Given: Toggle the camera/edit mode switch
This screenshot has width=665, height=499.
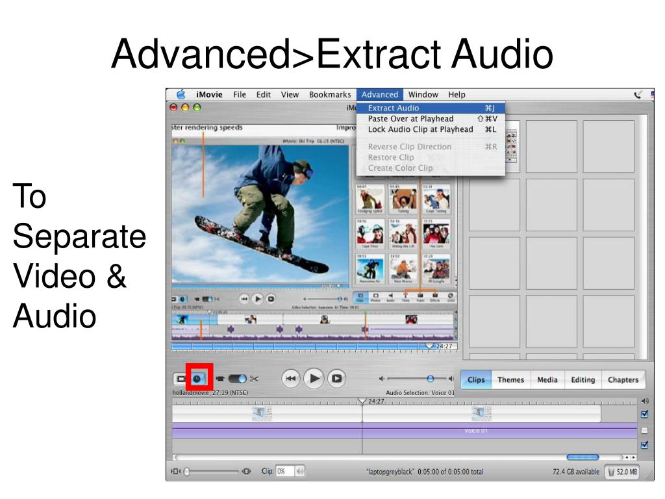Looking at the screenshot, I should click(237, 379).
